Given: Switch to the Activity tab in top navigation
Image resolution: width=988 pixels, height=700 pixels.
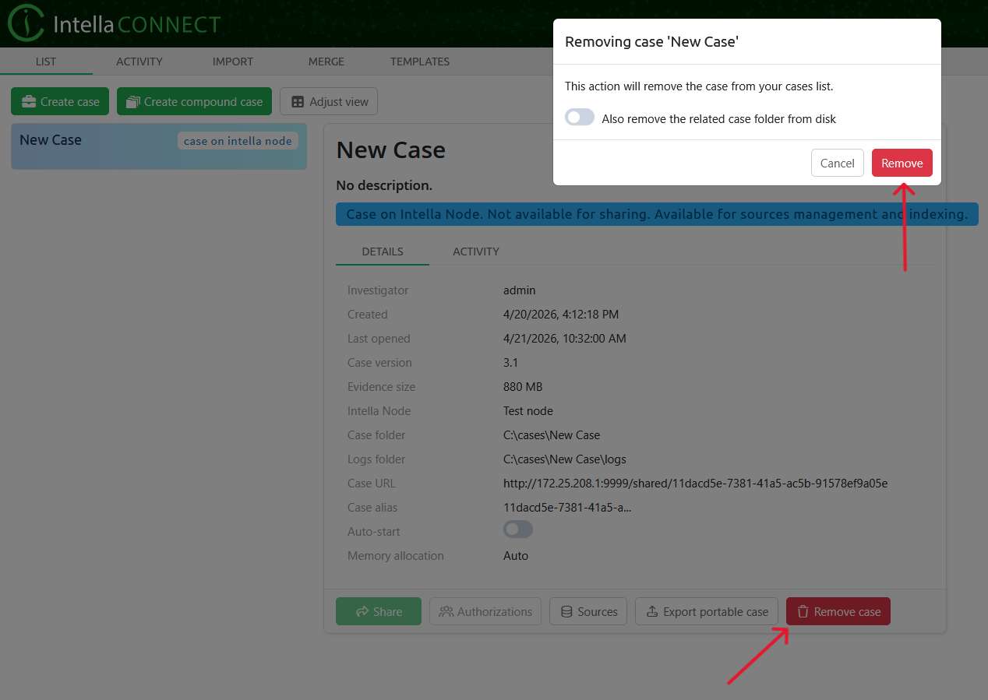Looking at the screenshot, I should click(139, 62).
